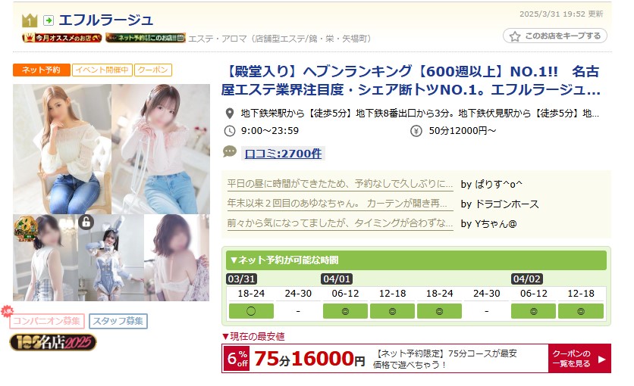Click the gold crown rank-1 icon
Viewport: 634px width, 386px height.
pyautogui.click(x=30, y=20)
